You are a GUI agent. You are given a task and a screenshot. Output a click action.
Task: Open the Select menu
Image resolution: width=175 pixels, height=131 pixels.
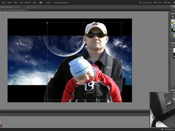9,3
